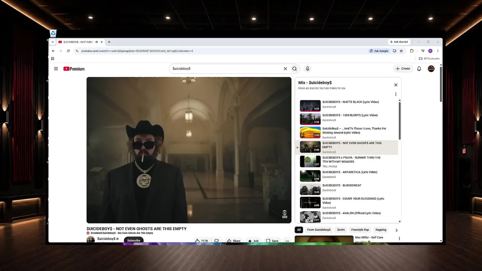The image size is (482, 271).
Task: Open the $uicideboy$ channel avatar
Action: pos(91,240)
